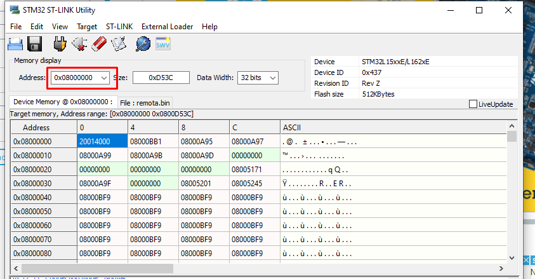The height and width of the screenshot is (279, 535).
Task: Open the Help menu
Action: (209, 27)
